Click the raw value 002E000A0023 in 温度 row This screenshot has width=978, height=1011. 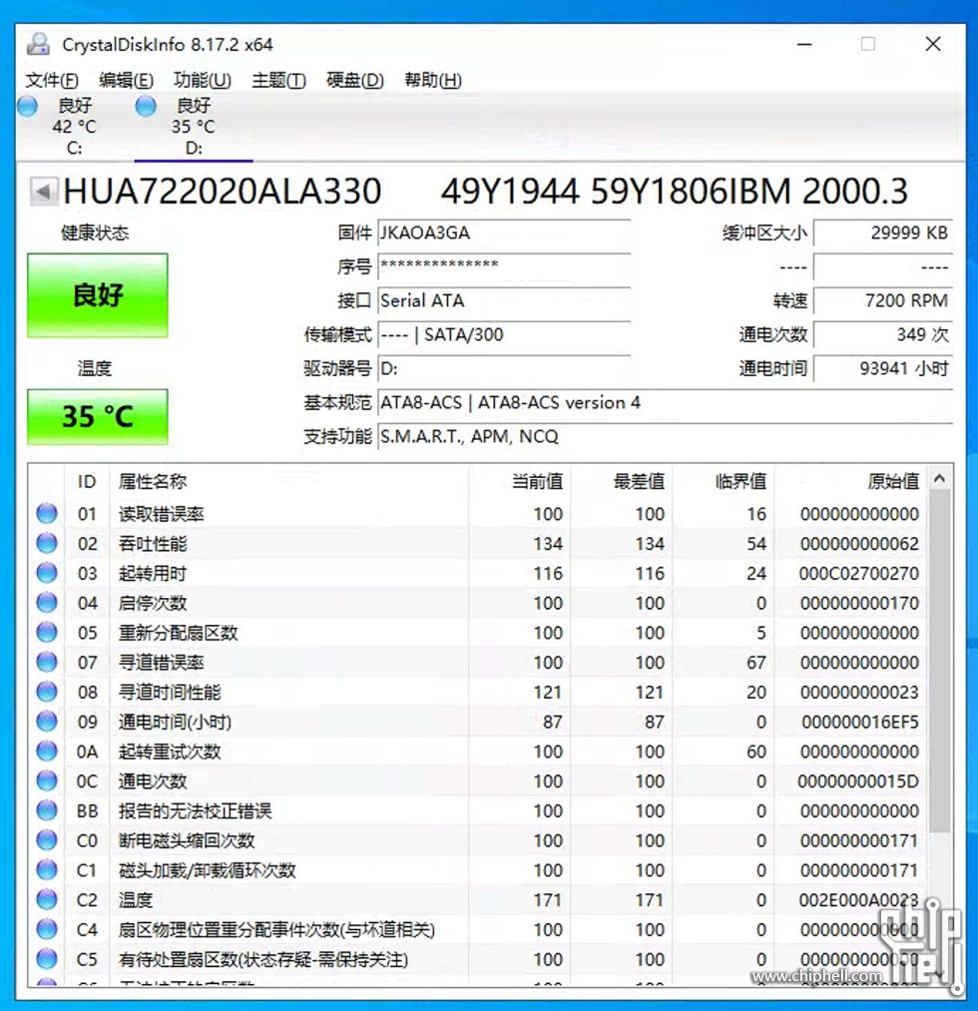point(858,900)
